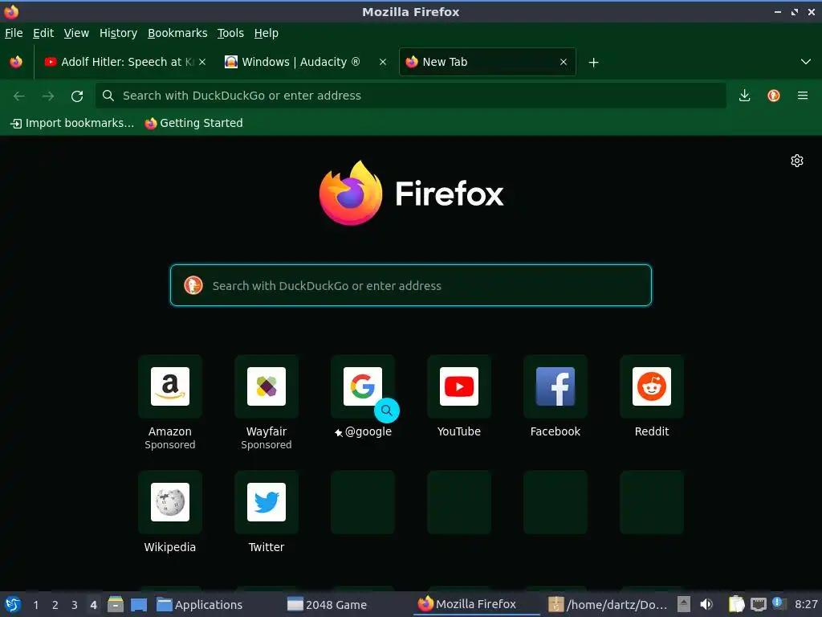Open Getting Started bookmark
The width and height of the screenshot is (822, 617).
pos(194,123)
